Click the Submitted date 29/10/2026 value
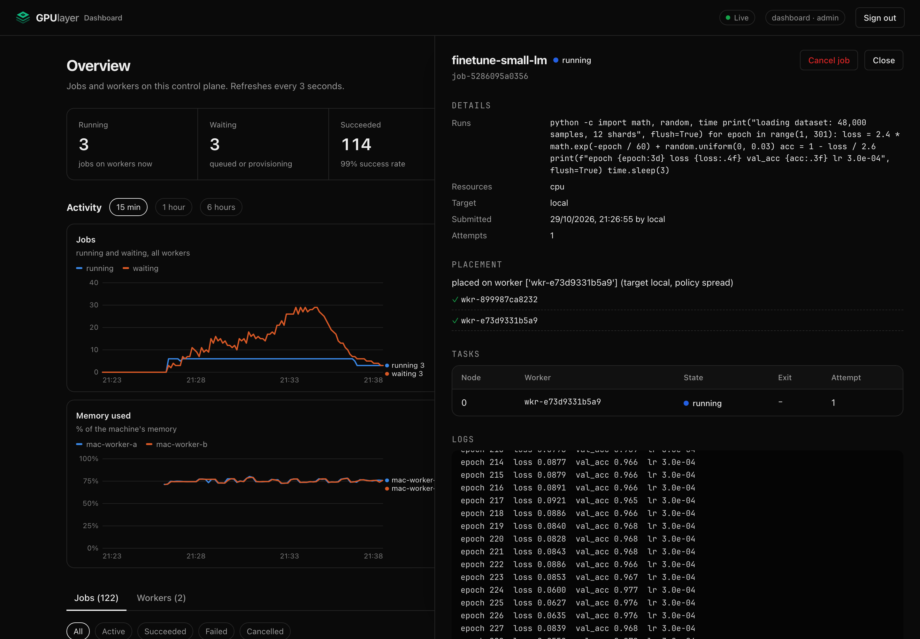This screenshot has width=920, height=639. tap(607, 219)
